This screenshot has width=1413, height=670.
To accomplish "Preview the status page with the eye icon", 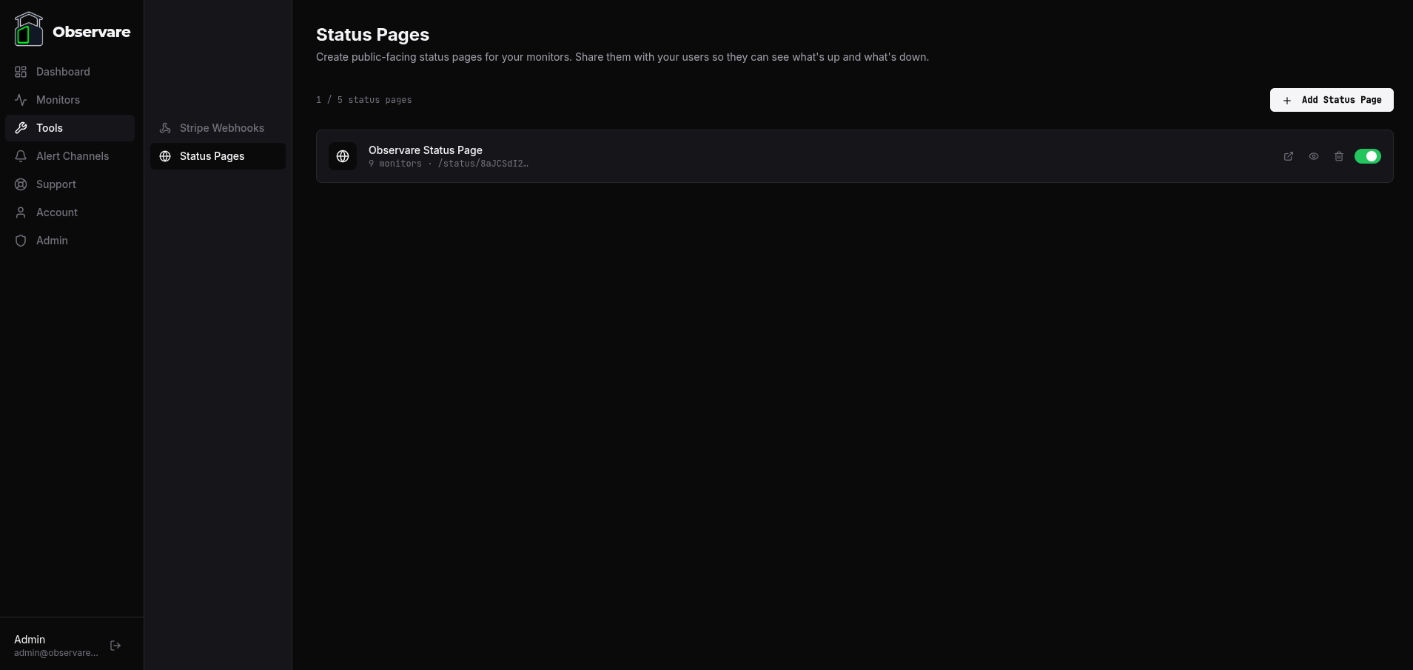I will pos(1314,156).
